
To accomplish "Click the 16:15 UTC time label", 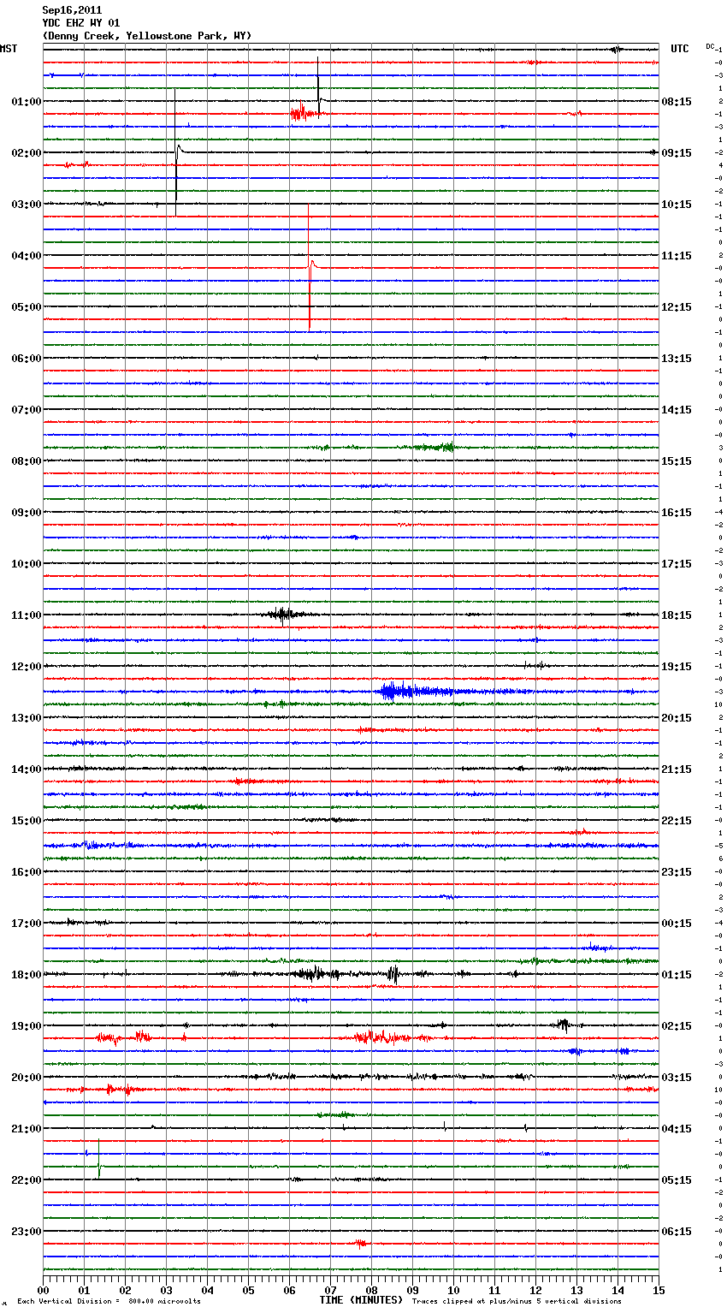I will click(x=677, y=513).
